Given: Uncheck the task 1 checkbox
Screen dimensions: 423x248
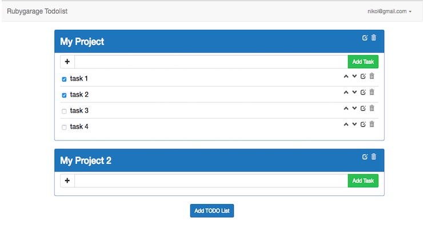Looking at the screenshot, I should [x=64, y=79].
